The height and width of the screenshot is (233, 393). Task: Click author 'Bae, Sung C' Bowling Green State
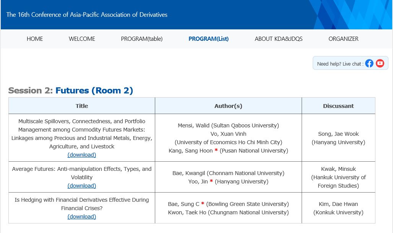pyautogui.click(x=228, y=204)
